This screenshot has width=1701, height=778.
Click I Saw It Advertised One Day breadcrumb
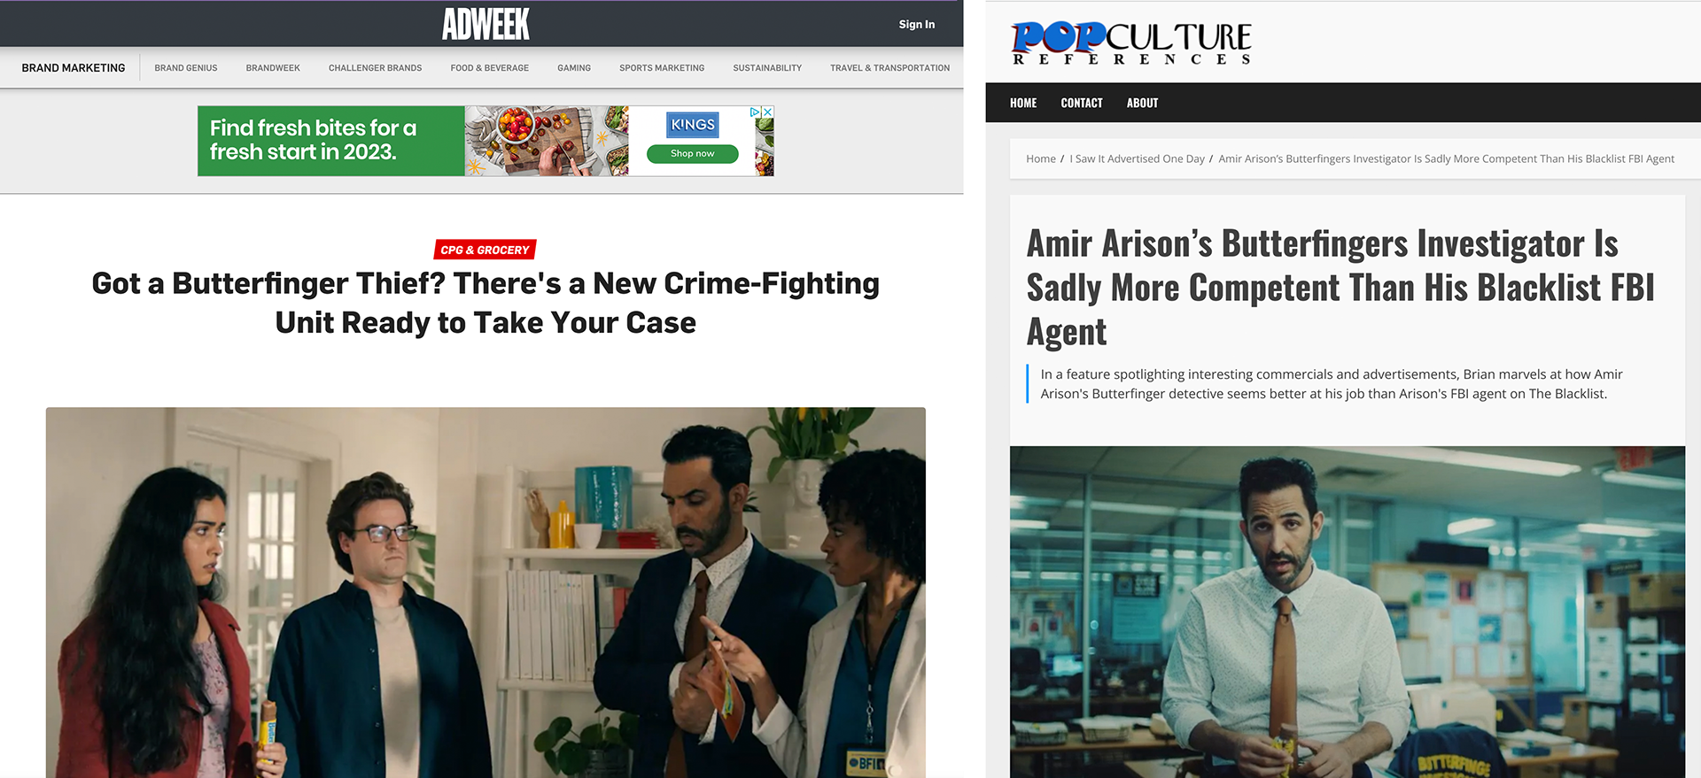pos(1137,159)
